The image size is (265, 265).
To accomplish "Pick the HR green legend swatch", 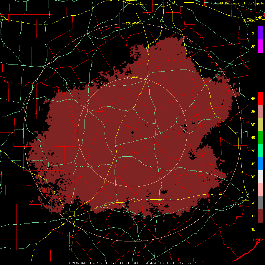I will coord(260,138).
